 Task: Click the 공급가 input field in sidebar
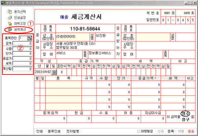point(22,59)
